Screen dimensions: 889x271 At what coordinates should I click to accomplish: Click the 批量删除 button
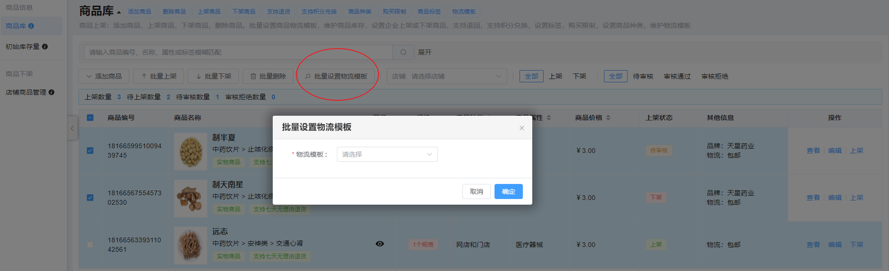[x=268, y=76]
